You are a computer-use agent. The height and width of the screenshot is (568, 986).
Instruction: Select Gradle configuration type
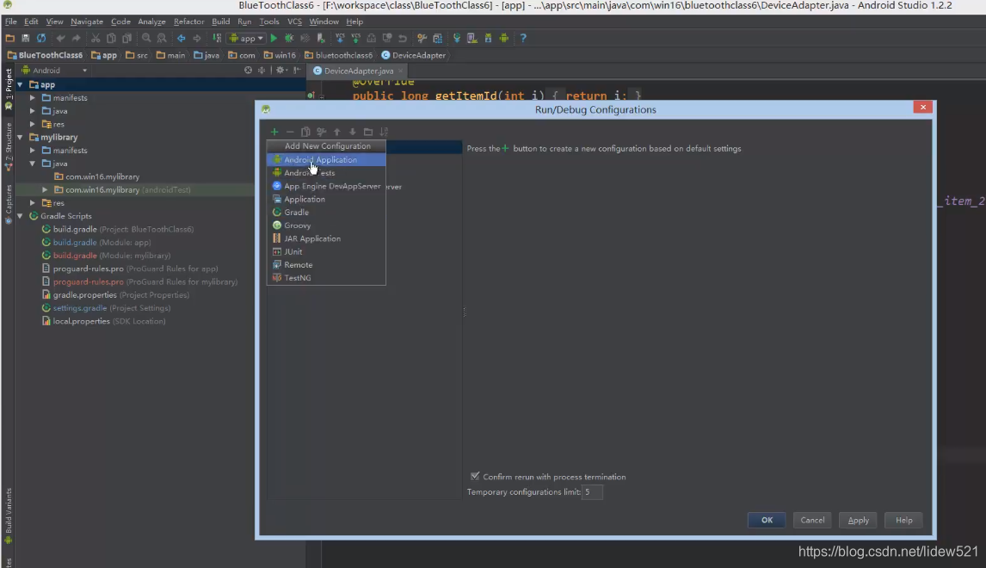click(x=326, y=213)
